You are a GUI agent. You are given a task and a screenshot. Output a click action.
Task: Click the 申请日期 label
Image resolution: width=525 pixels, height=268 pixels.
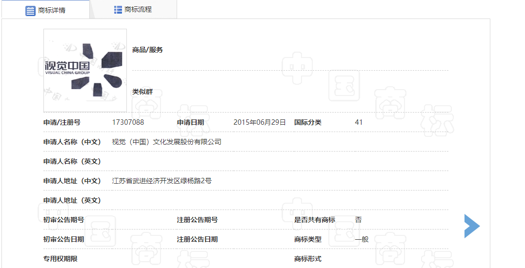(x=190, y=122)
